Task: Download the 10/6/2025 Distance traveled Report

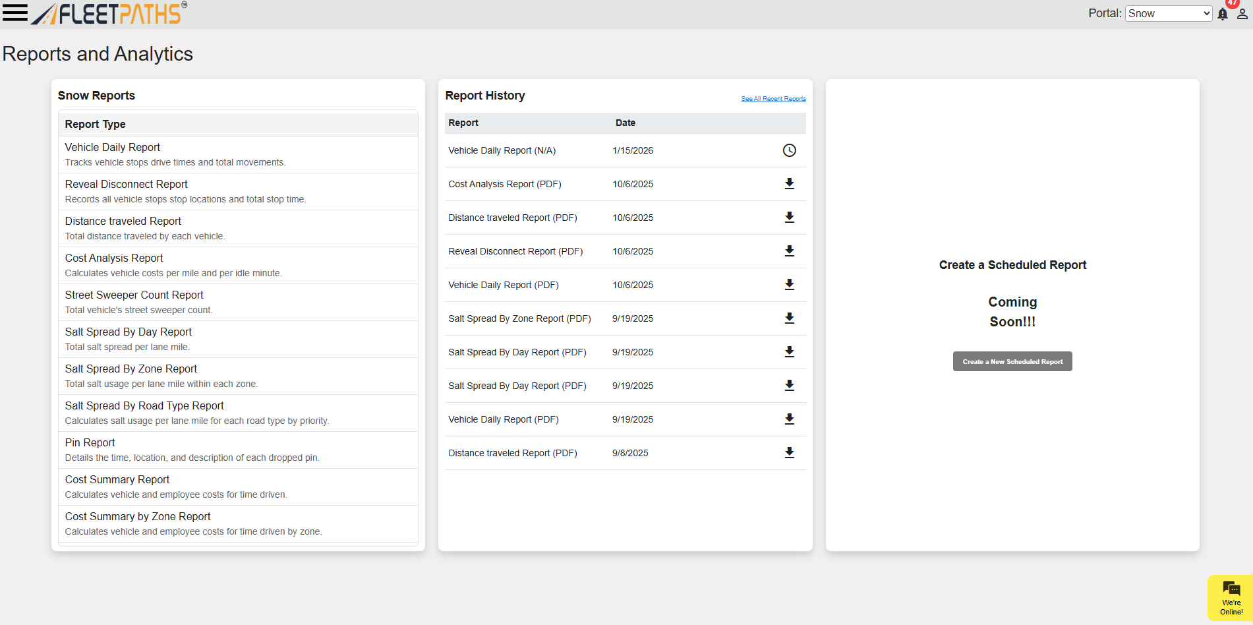Action: point(789,218)
